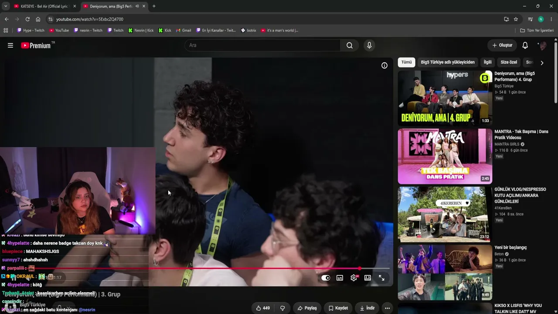558x314 pixels.
Task: Open the browser home page
Action: coord(38,19)
